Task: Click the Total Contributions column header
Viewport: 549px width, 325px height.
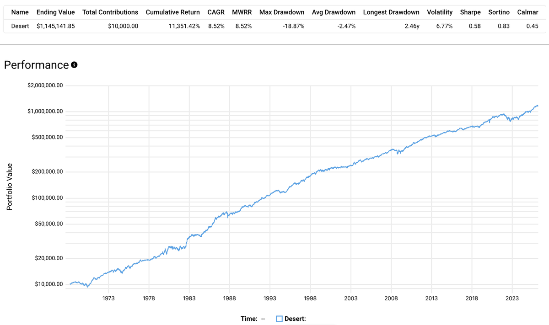Action: [110, 12]
